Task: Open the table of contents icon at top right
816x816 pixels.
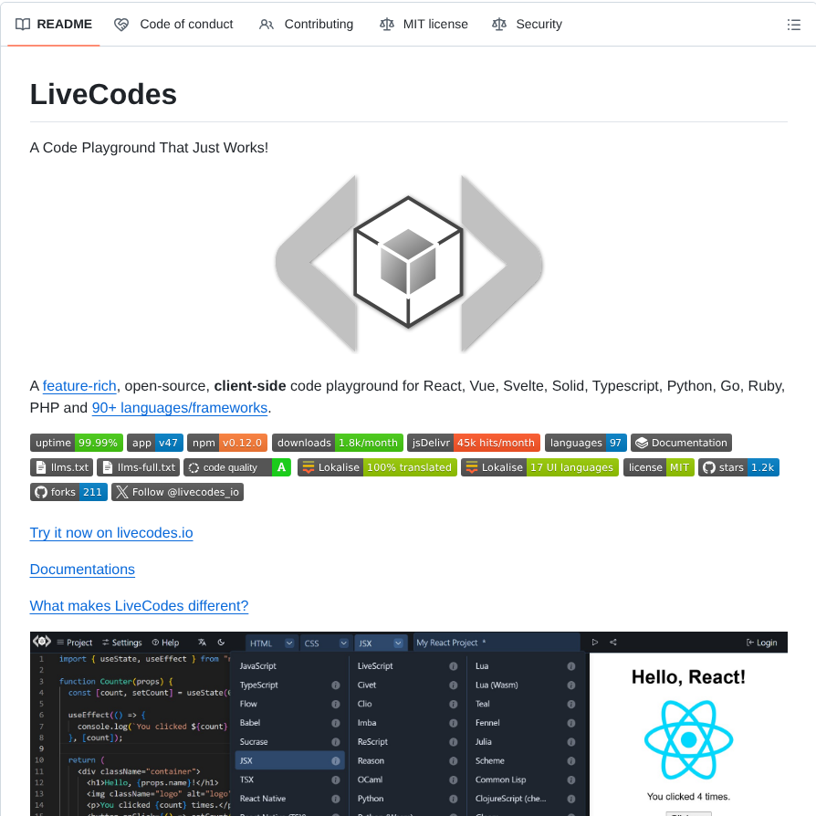Action: [x=794, y=25]
